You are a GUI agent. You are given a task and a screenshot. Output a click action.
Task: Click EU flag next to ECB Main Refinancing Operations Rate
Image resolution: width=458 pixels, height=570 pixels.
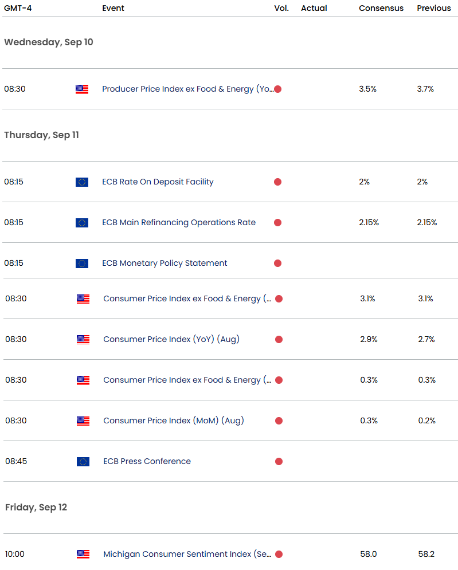point(82,223)
